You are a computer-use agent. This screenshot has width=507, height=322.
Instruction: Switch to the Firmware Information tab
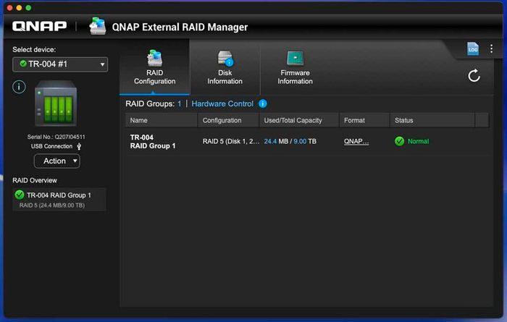tap(295, 68)
